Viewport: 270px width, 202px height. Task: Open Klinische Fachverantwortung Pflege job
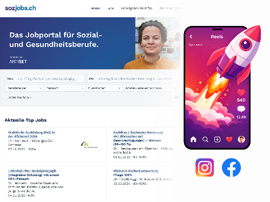[136, 173]
